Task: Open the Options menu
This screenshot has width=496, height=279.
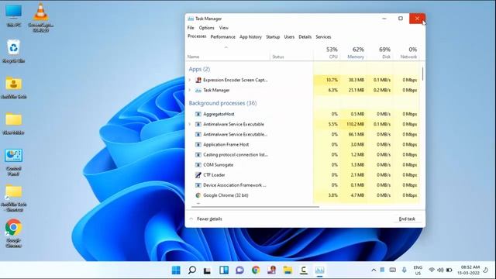Action: click(x=207, y=28)
